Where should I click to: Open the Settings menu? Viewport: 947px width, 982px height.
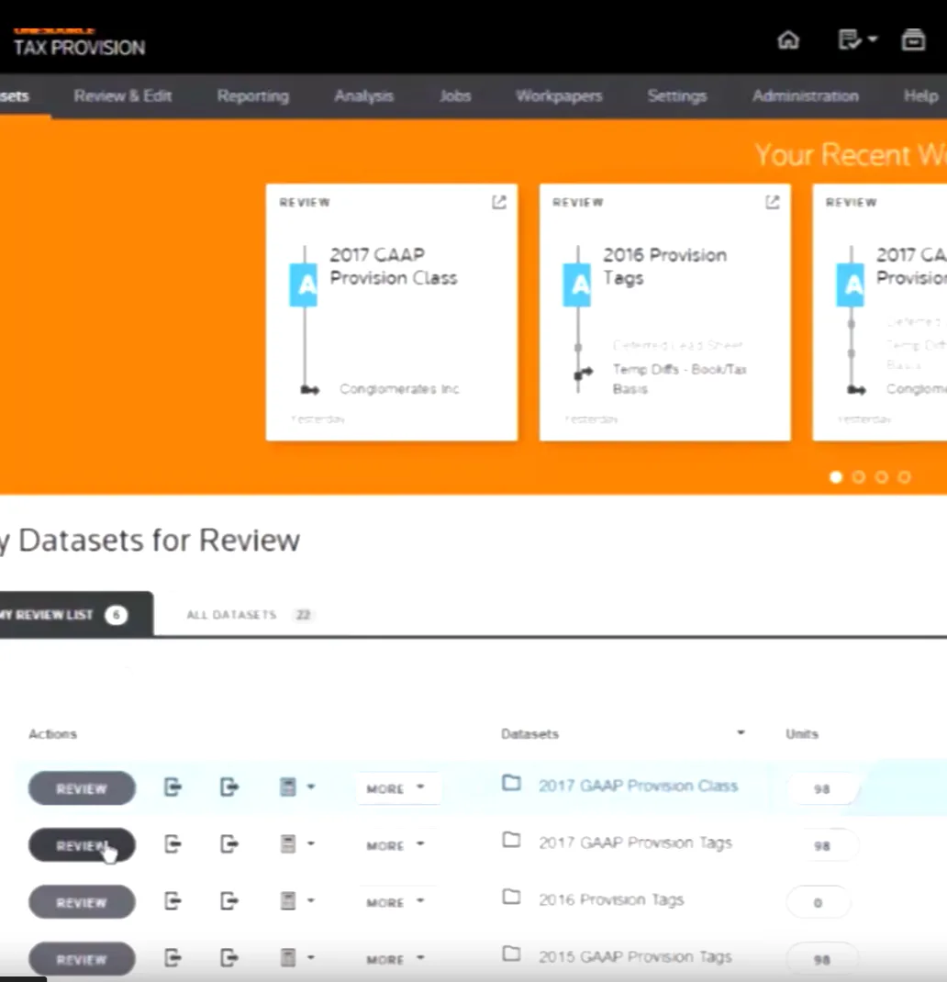677,95
